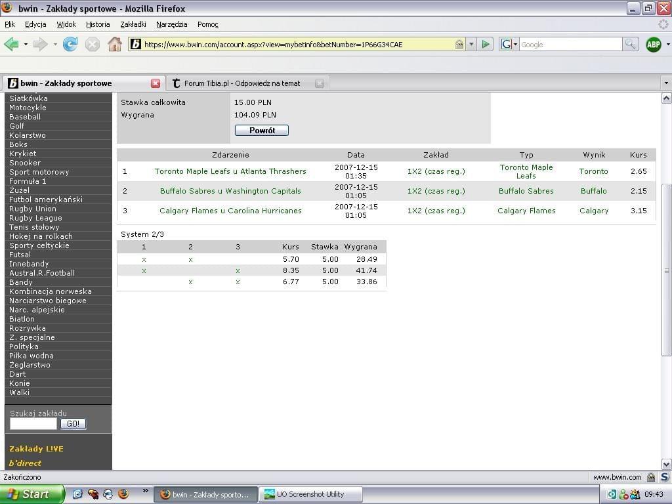Select Baseball in the sports sidebar
The width and height of the screenshot is (672, 504).
[25, 117]
